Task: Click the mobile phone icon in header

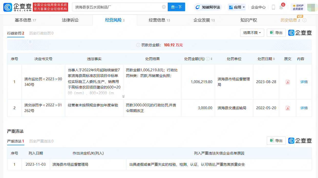Action: click(x=273, y=7)
